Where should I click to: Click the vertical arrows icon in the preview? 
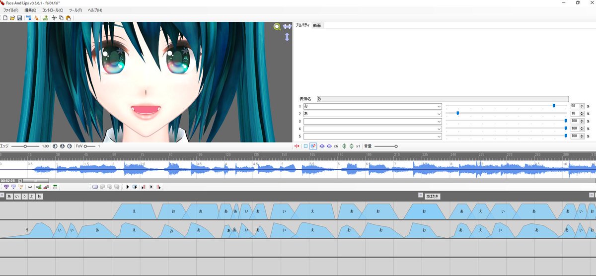(287, 37)
